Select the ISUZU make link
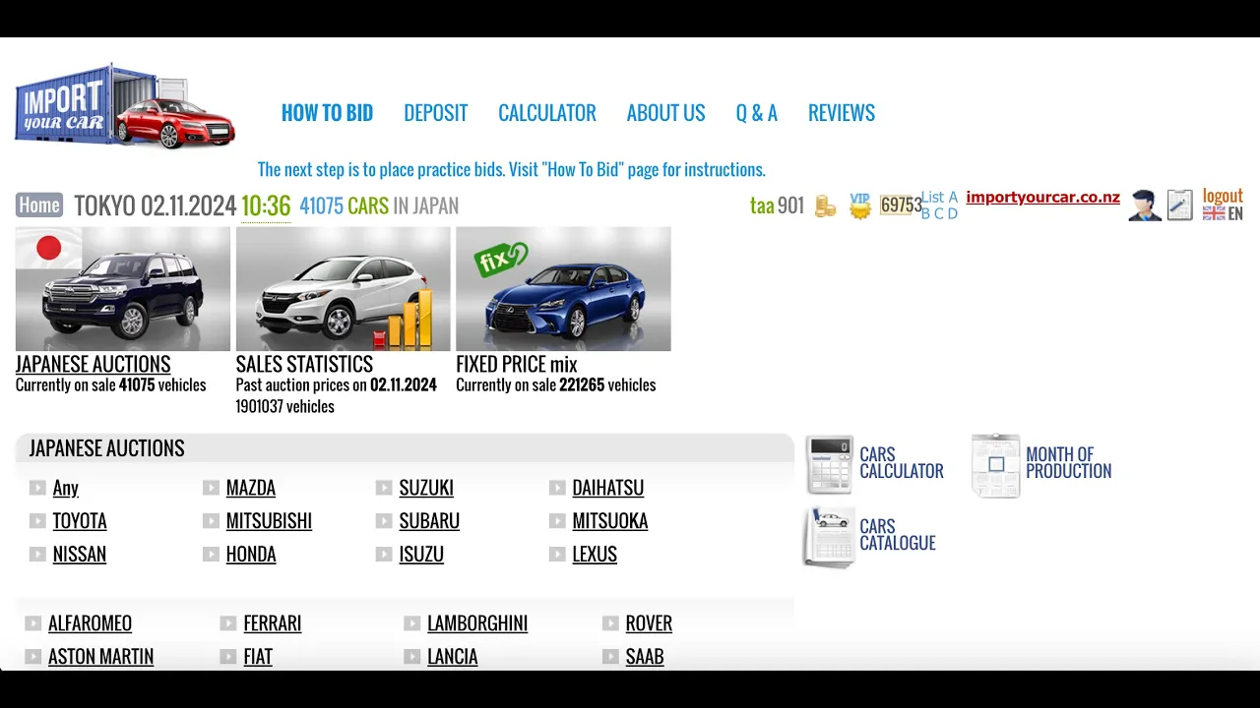This screenshot has width=1260, height=708. (421, 555)
